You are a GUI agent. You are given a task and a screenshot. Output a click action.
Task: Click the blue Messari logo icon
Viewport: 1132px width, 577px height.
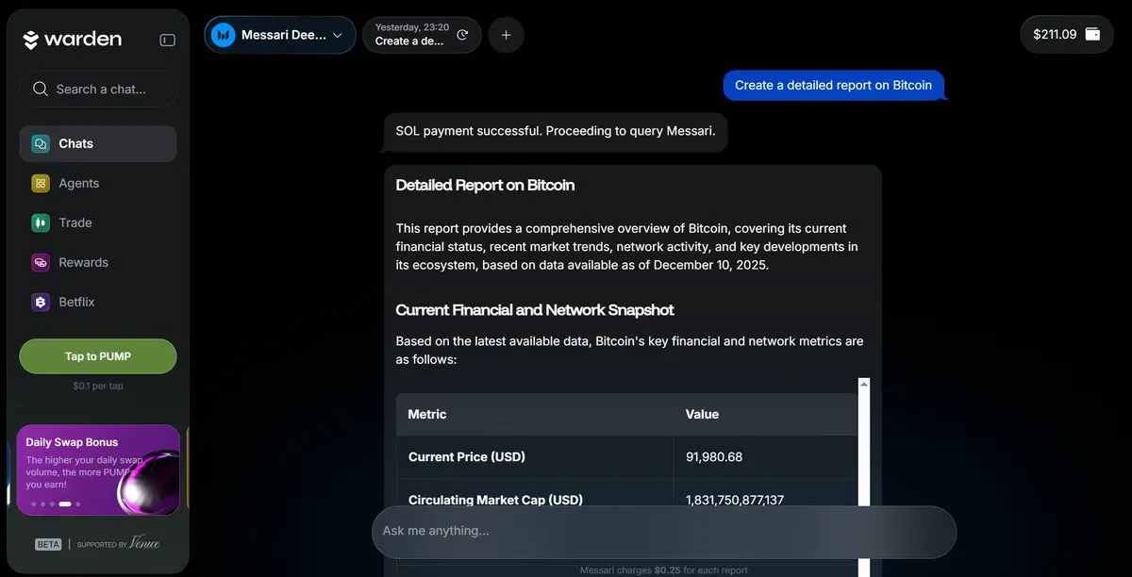click(224, 35)
